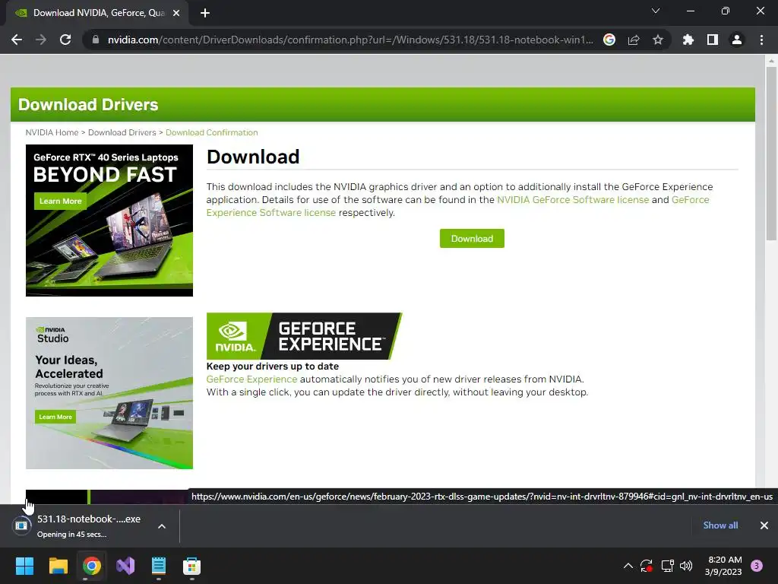The height and width of the screenshot is (584, 778).
Task: Share this page using the share icon
Action: [x=634, y=40]
